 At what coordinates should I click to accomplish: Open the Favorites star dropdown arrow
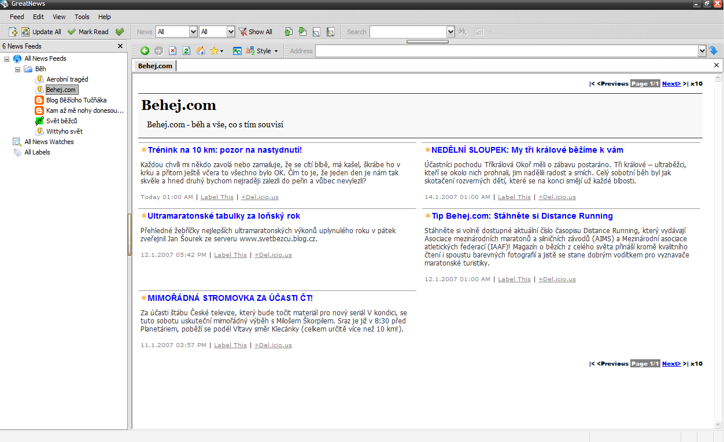pyautogui.click(x=221, y=51)
